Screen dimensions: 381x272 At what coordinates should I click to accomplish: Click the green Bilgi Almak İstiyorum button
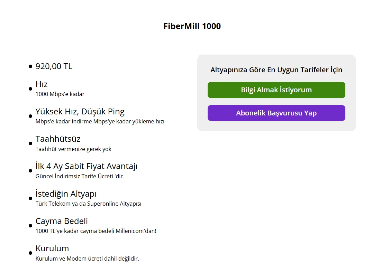[276, 90]
